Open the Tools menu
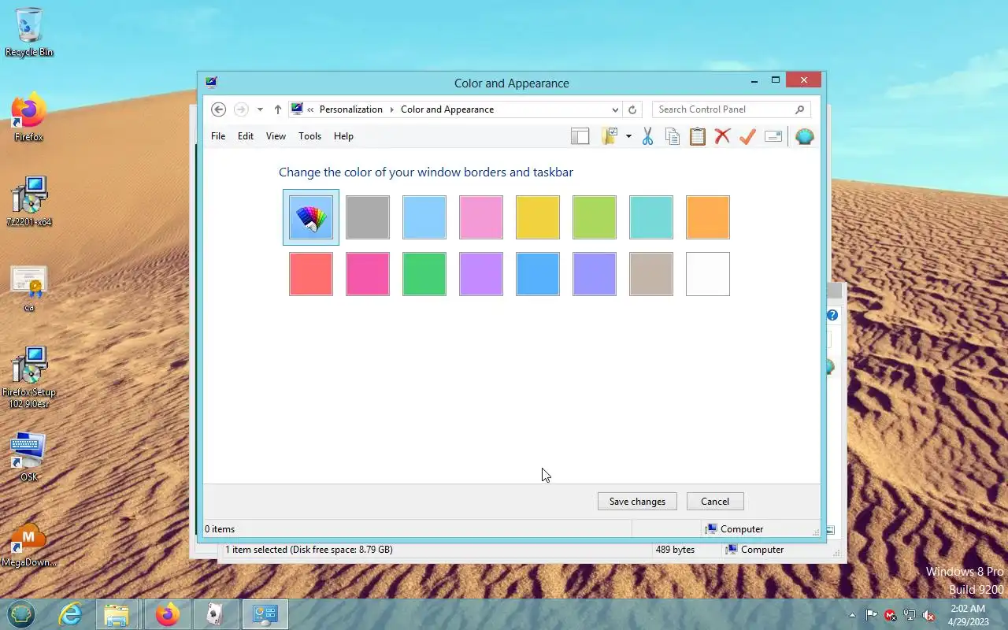The height and width of the screenshot is (630, 1008). pyautogui.click(x=309, y=136)
